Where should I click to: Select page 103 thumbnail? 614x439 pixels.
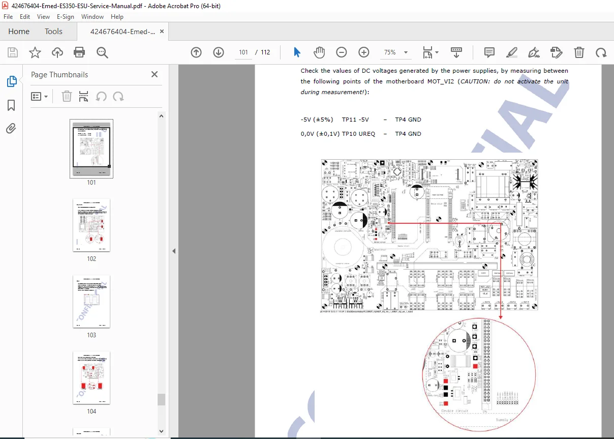(91, 301)
